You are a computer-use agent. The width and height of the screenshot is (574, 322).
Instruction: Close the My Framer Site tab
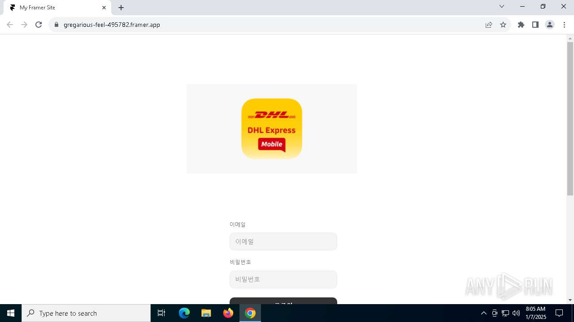pos(104,8)
